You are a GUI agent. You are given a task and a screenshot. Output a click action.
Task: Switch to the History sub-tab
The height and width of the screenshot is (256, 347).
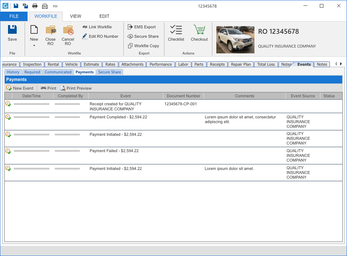(13, 72)
